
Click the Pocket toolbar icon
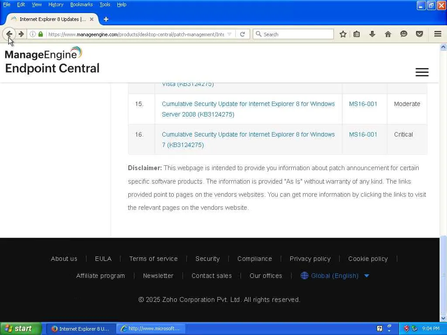click(419, 34)
